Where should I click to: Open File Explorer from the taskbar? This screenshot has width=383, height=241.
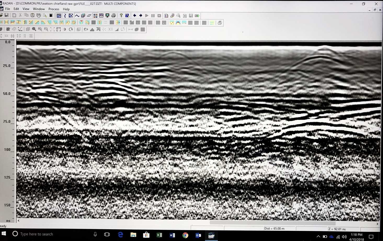tap(133, 235)
